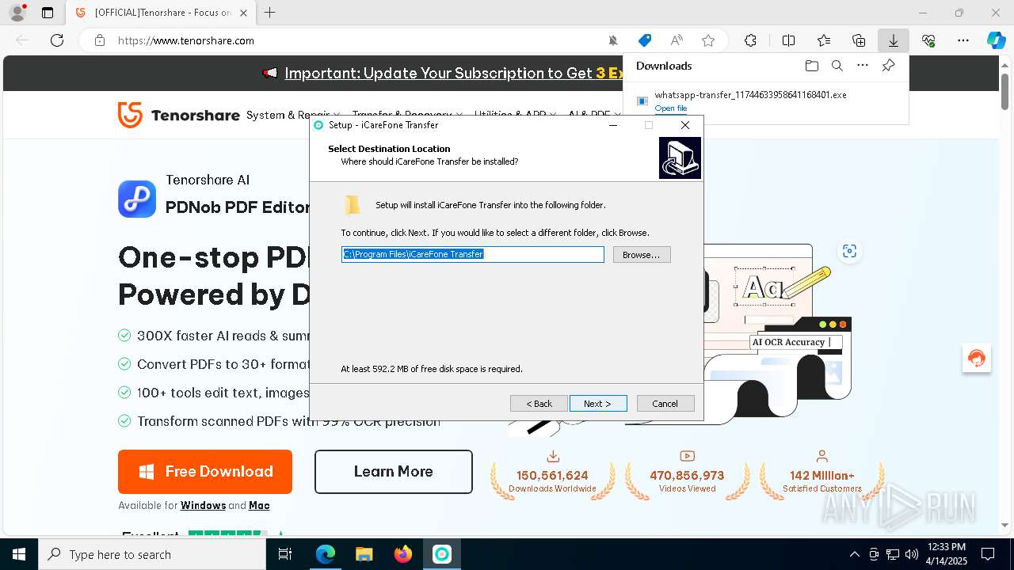
Task: Open the notifications action center
Action: (988, 554)
